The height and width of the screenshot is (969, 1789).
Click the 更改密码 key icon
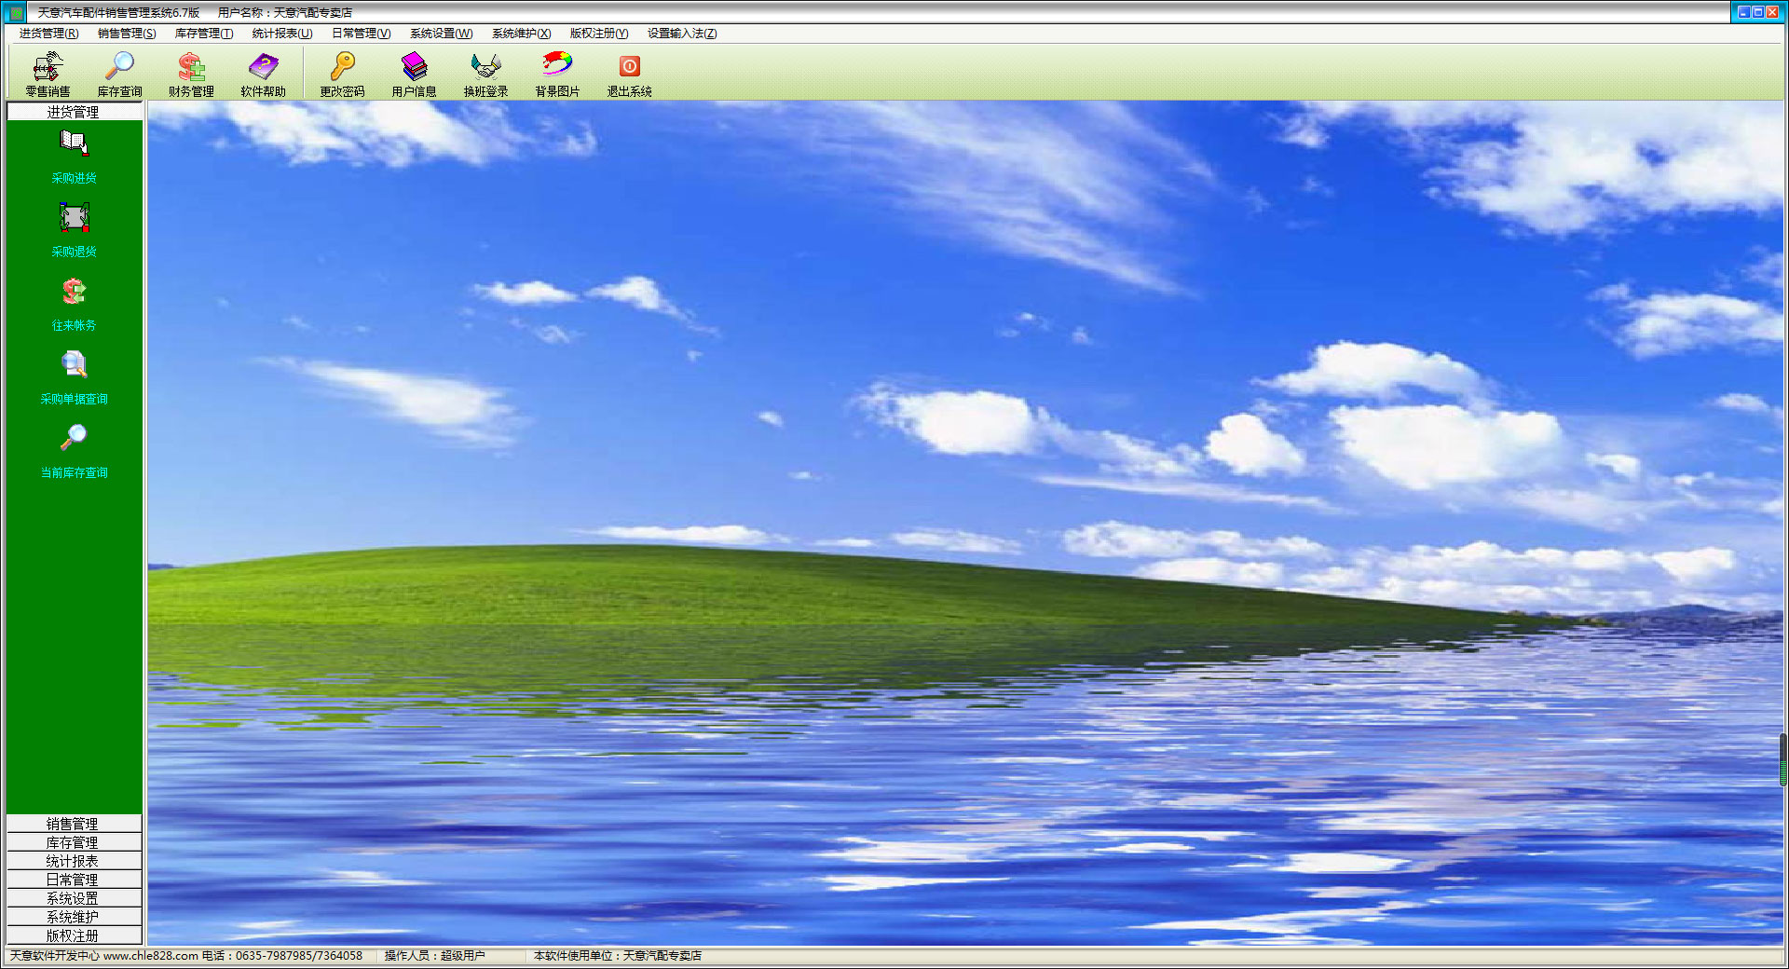coord(342,74)
